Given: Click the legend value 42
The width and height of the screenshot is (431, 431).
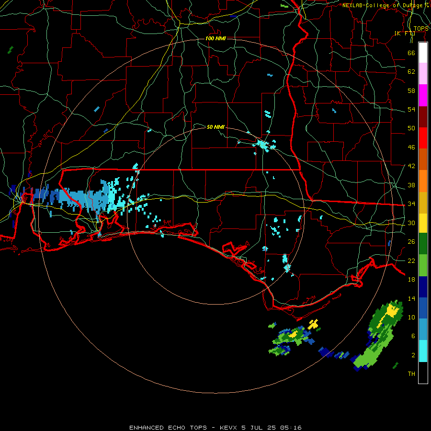Looking at the screenshot, I should point(411,166).
